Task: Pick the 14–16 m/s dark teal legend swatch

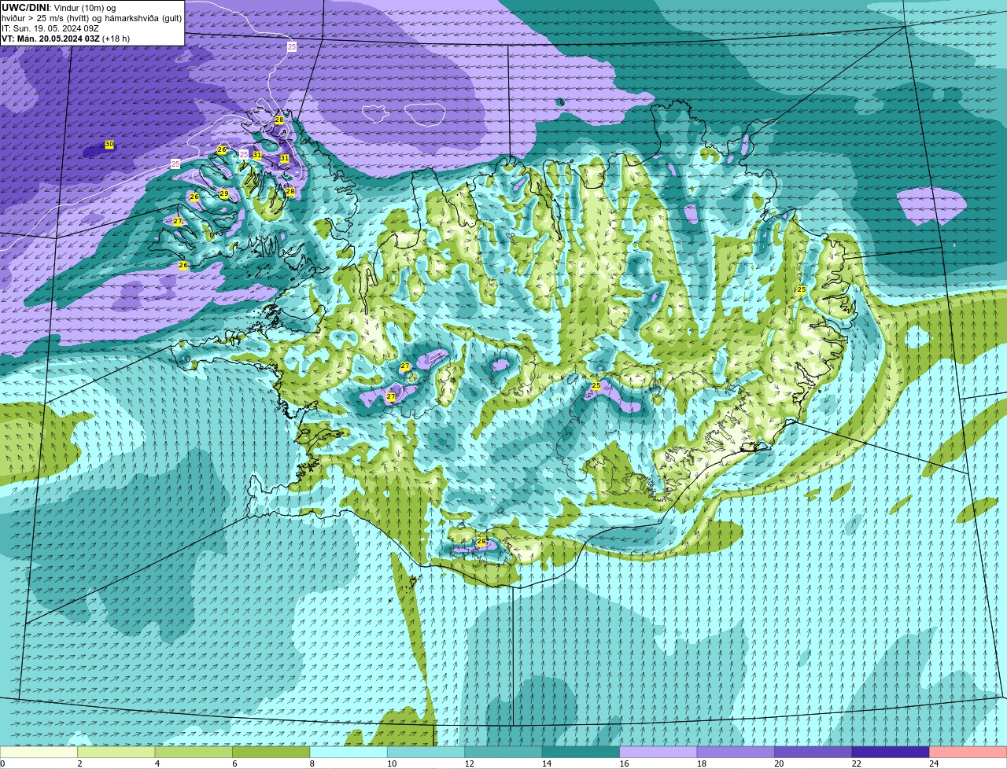Action: click(581, 752)
